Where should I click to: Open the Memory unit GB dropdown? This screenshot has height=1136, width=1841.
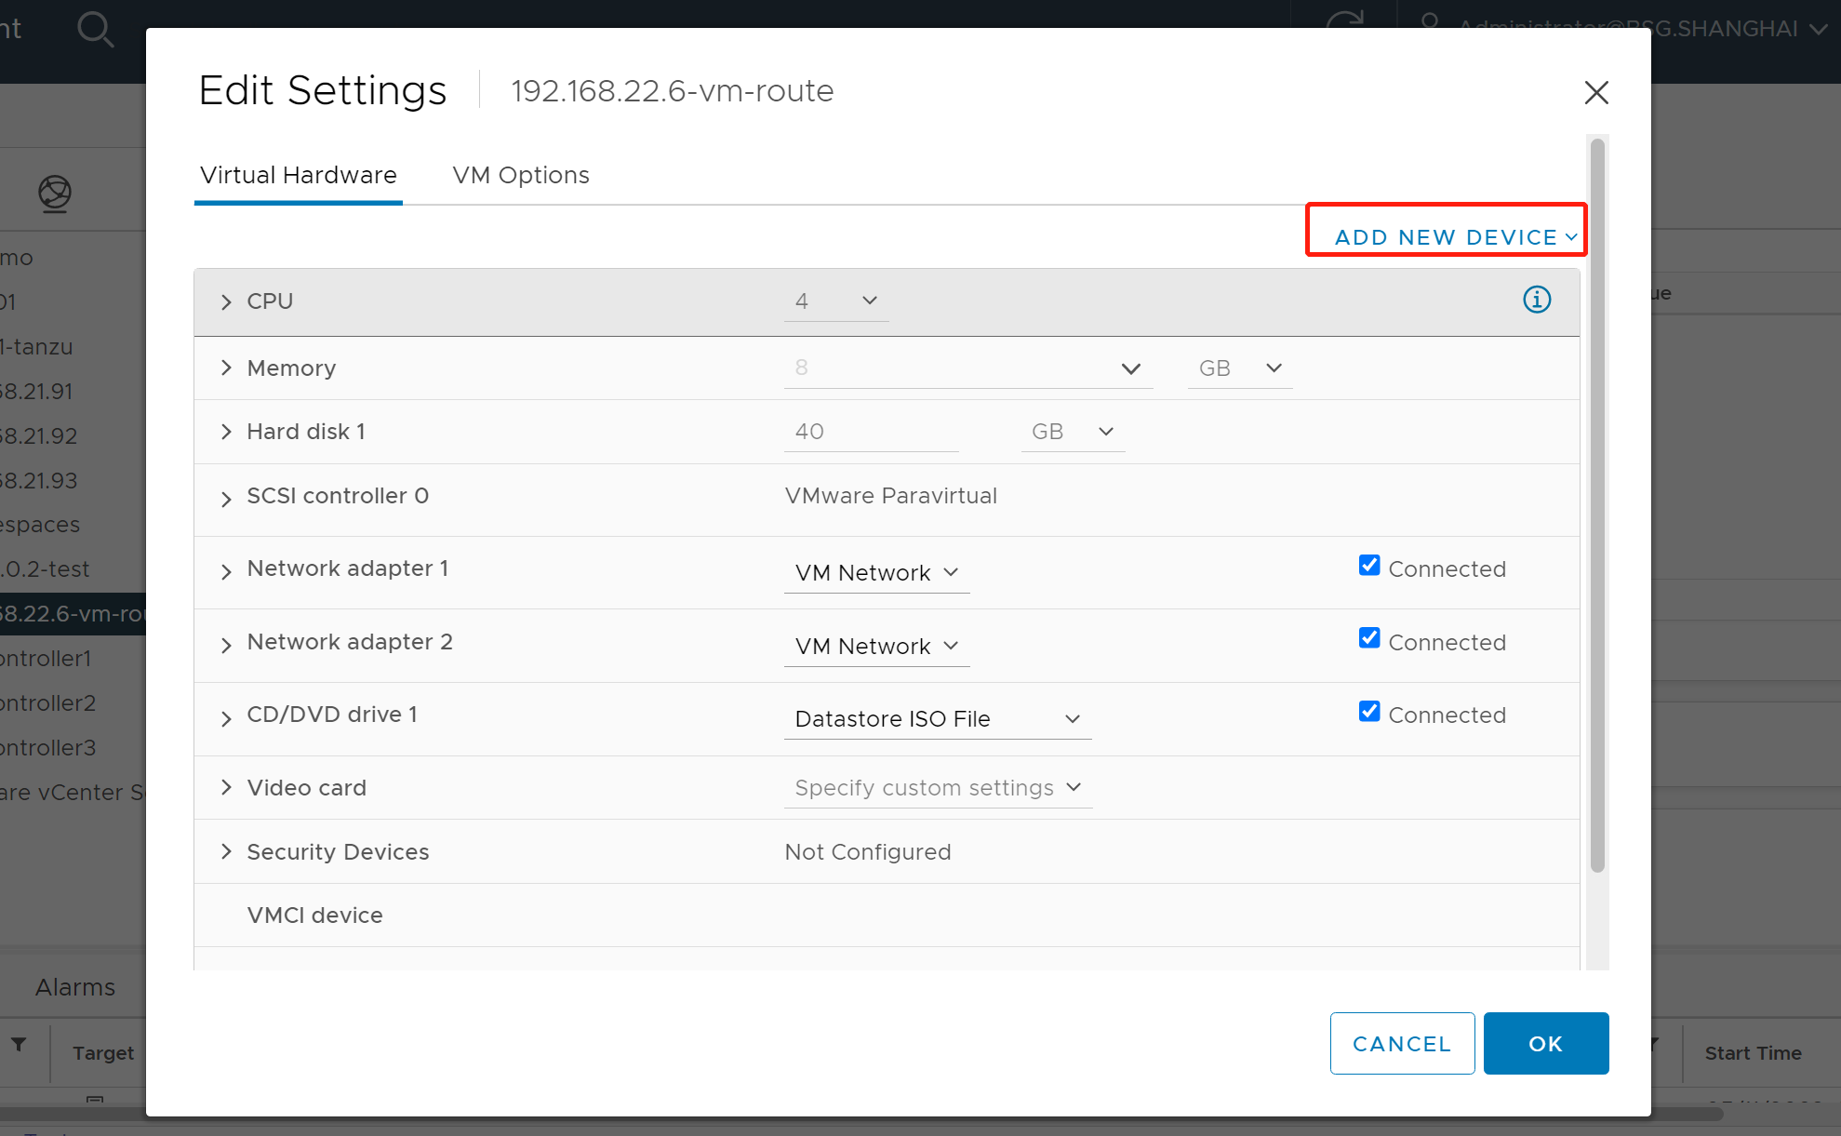1240,368
